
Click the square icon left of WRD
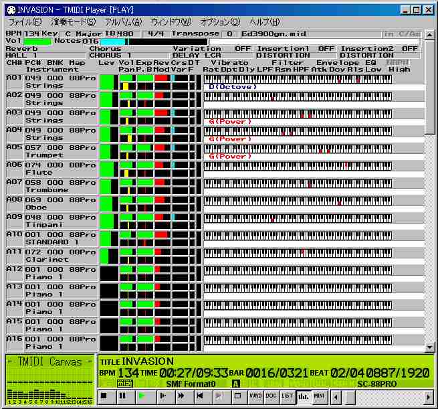(238, 396)
